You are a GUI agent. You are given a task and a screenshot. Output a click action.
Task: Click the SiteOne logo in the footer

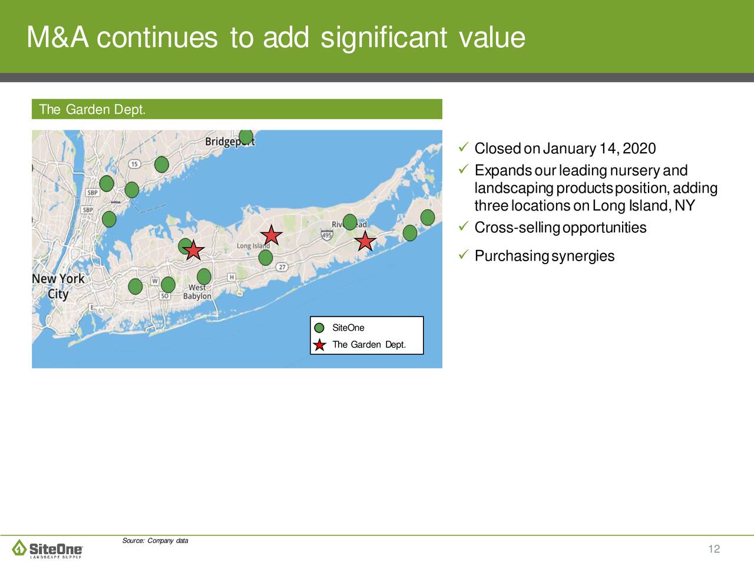[x=48, y=548]
